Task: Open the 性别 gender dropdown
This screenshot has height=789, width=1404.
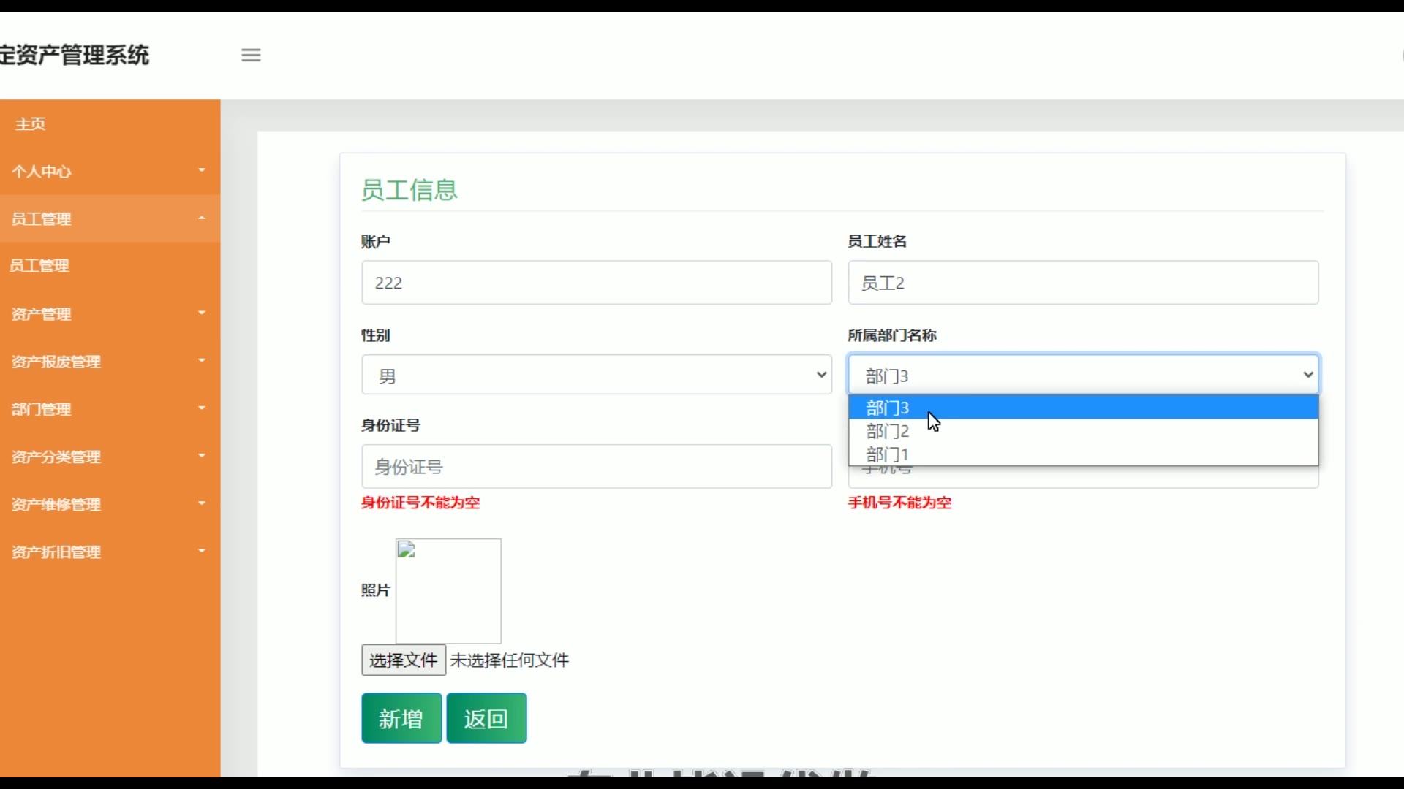Action: tap(596, 375)
